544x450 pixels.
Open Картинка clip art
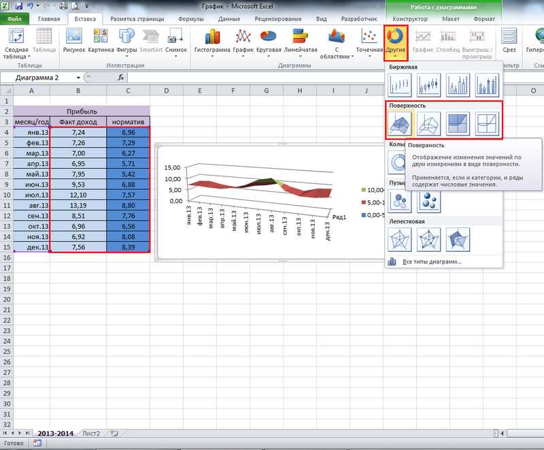pos(101,41)
